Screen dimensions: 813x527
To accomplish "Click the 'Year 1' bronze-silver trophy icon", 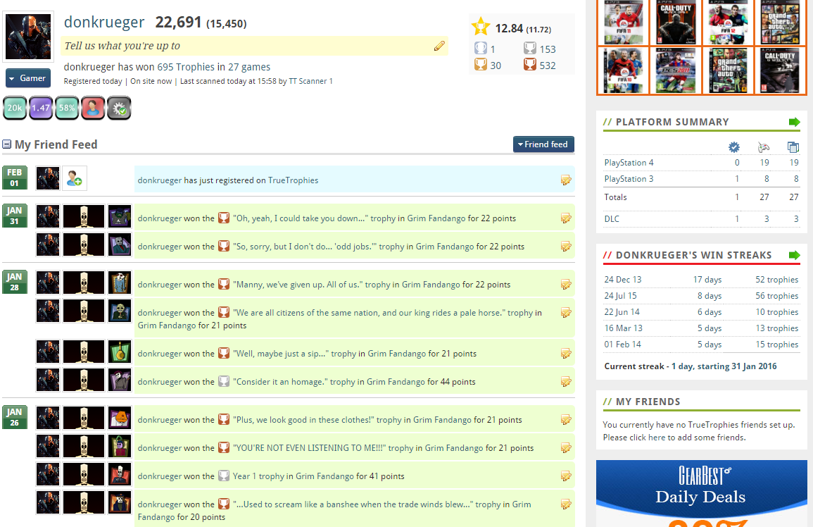I will (x=223, y=476).
